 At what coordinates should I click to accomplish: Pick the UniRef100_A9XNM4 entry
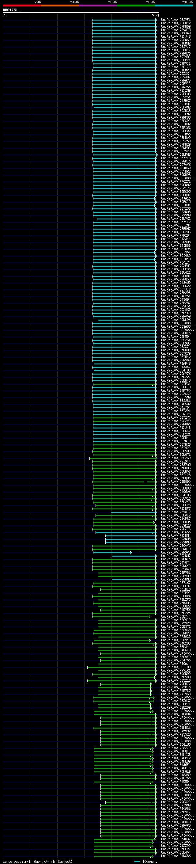[x=176, y=536]
